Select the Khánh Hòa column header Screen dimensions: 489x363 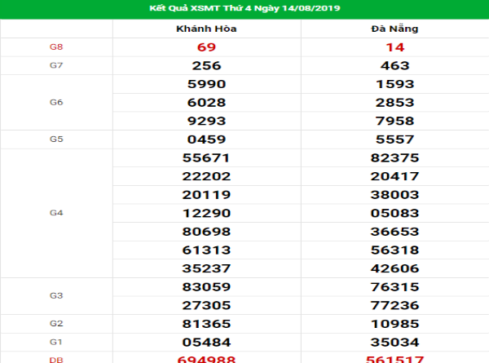pyautogui.click(x=206, y=29)
